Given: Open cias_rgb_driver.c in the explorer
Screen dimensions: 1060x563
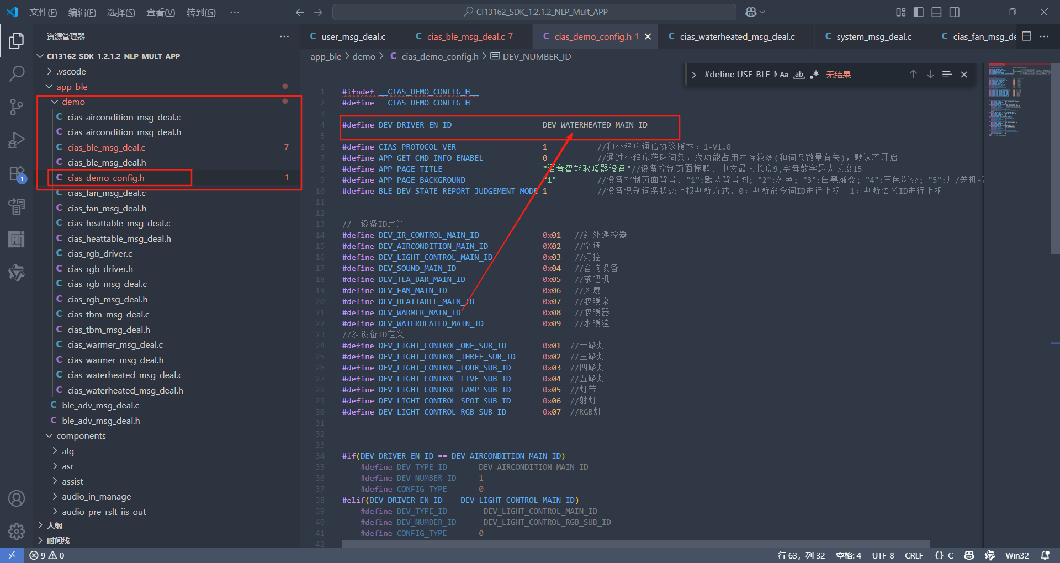Looking at the screenshot, I should pyautogui.click(x=100, y=254).
